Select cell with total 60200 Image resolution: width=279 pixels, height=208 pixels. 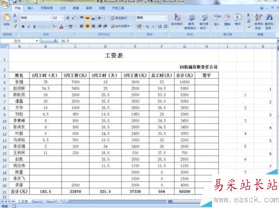tap(185, 191)
